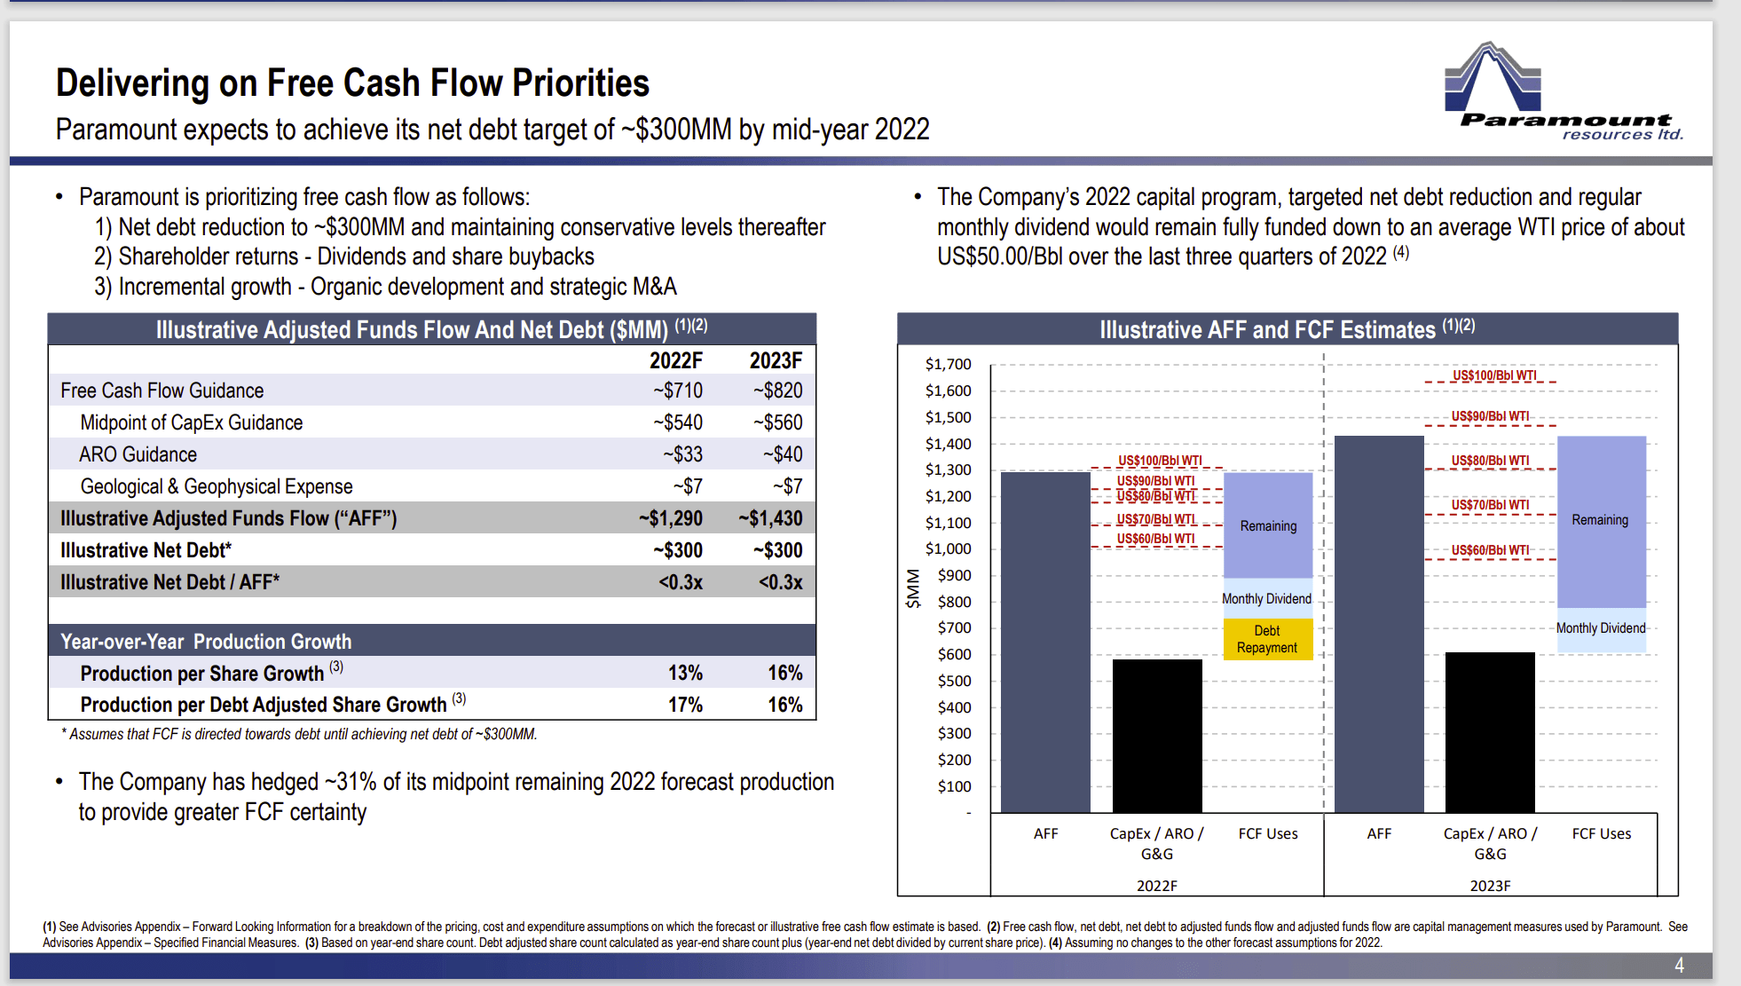Screen dimensions: 1741x986
Task: Click the 2023F CapEx / ARO / G&G black bar
Action: click(x=1490, y=732)
